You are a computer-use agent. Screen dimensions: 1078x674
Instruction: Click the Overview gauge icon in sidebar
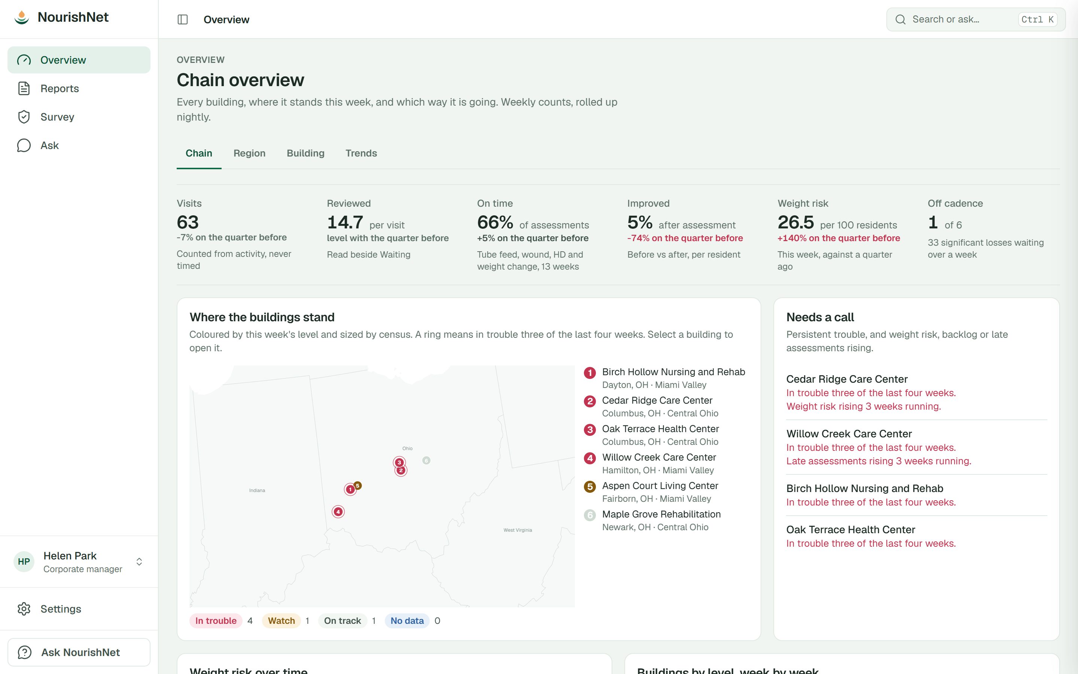24,60
